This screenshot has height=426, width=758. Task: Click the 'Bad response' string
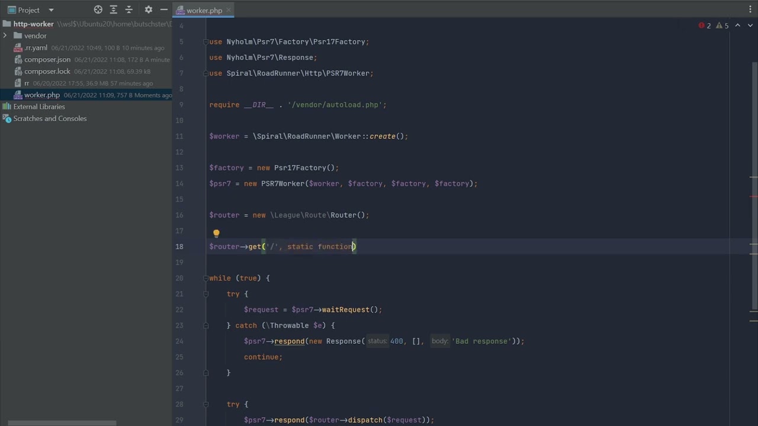(x=481, y=341)
